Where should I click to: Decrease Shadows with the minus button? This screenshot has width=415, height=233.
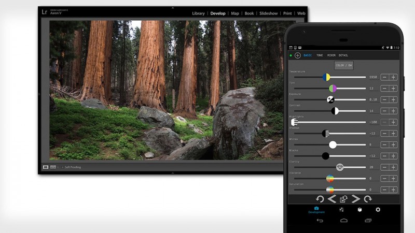coord(385,134)
